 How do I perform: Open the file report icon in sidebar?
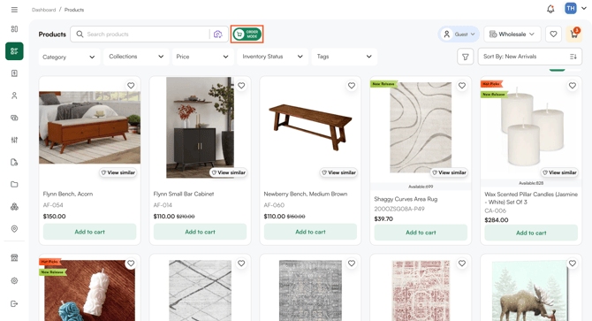tap(14, 163)
